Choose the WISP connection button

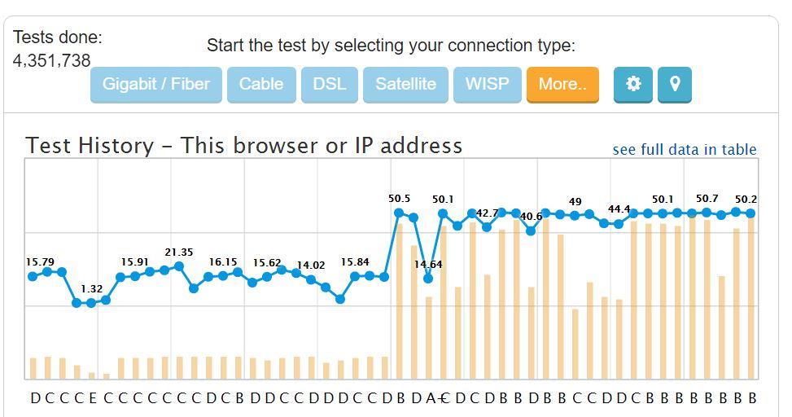coord(487,85)
